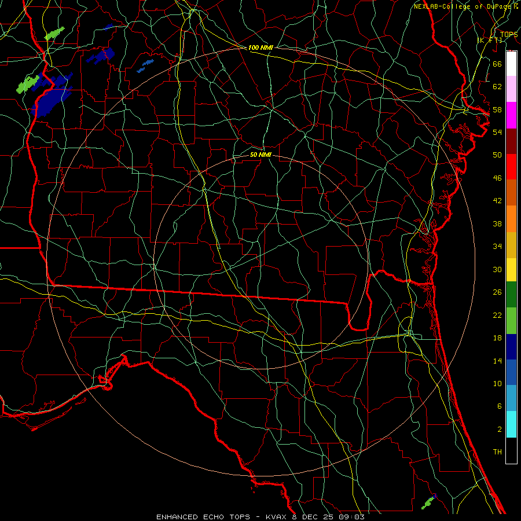Click the cyan legend swatch near 2

tap(511, 424)
